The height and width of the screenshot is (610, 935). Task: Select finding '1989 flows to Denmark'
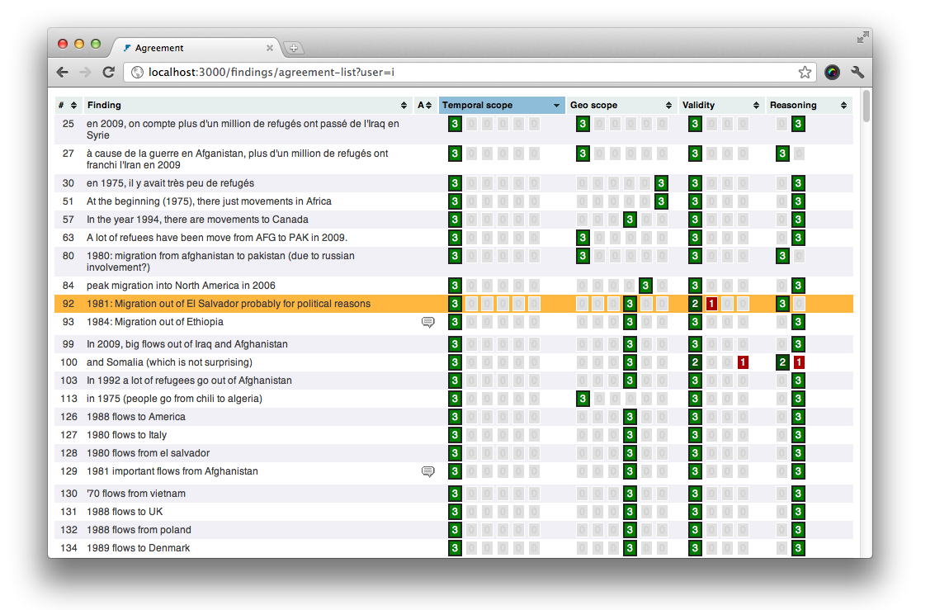pyautogui.click(x=139, y=548)
